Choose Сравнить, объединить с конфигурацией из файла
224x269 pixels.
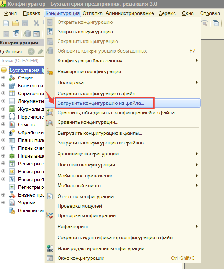point(122,113)
